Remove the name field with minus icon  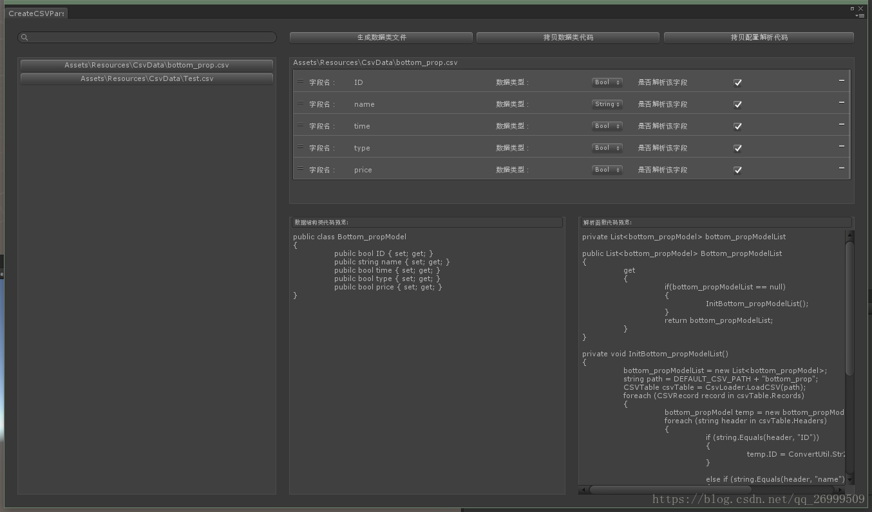[841, 103]
